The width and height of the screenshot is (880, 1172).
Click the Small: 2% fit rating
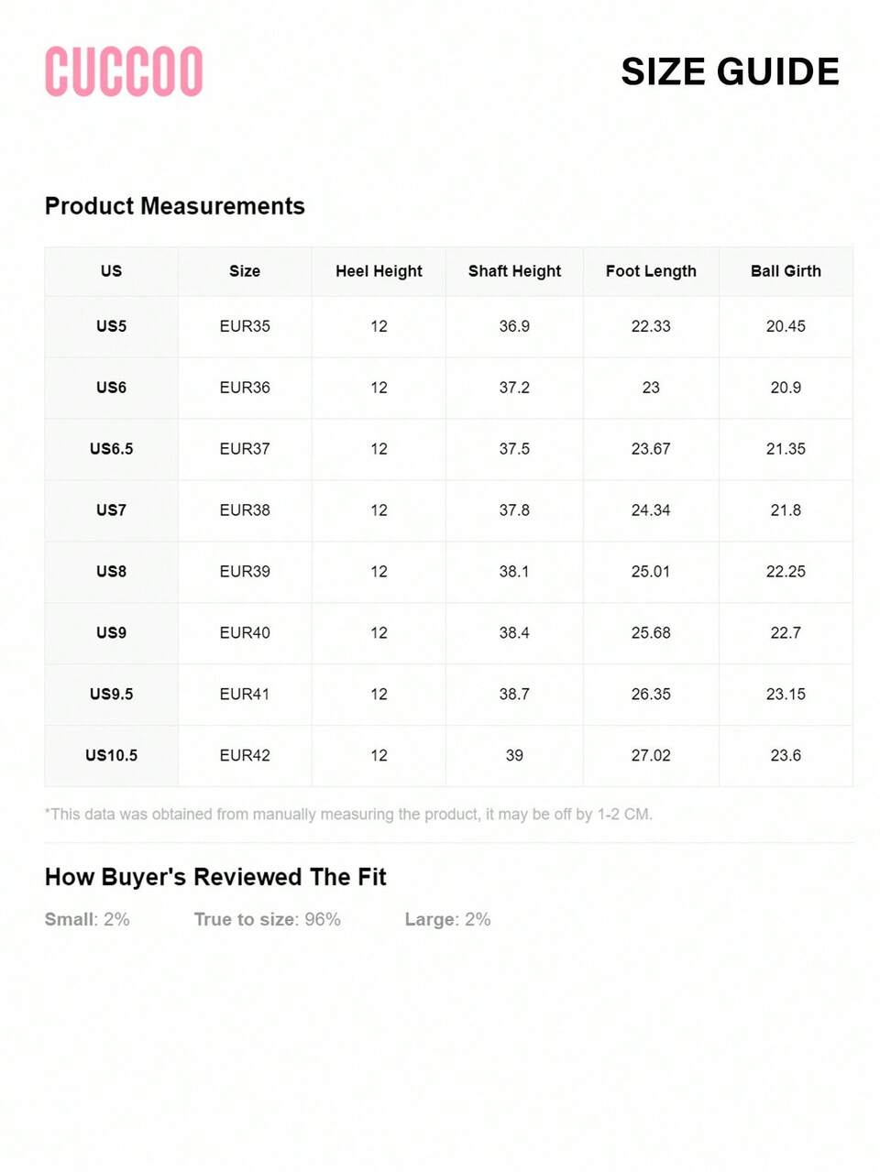[87, 919]
